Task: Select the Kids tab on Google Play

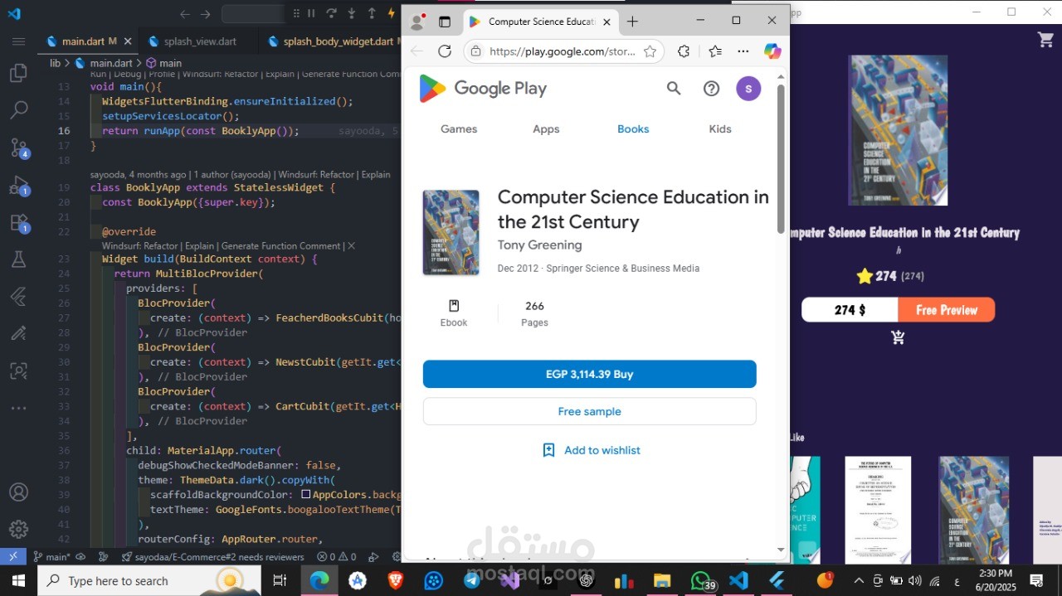Action: point(720,128)
